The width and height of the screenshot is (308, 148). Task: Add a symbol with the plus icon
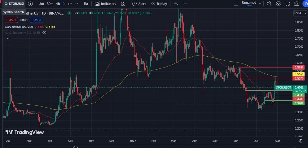pyautogui.click(x=30, y=4)
